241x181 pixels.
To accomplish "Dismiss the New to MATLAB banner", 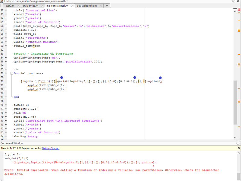I will pyautogui.click(x=238, y=148).
